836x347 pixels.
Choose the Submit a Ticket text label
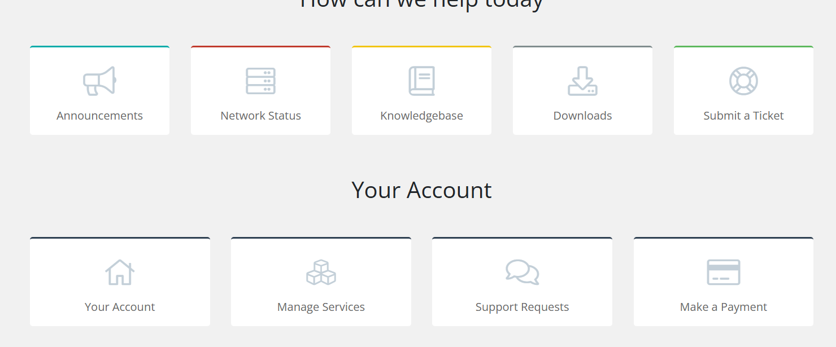[743, 116]
